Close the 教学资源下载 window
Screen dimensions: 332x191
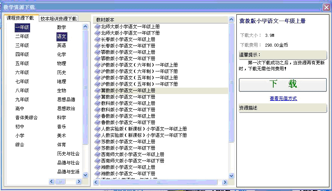coord(326,7)
